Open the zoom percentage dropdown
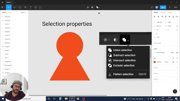The width and height of the screenshot is (180, 101). coord(176,7)
